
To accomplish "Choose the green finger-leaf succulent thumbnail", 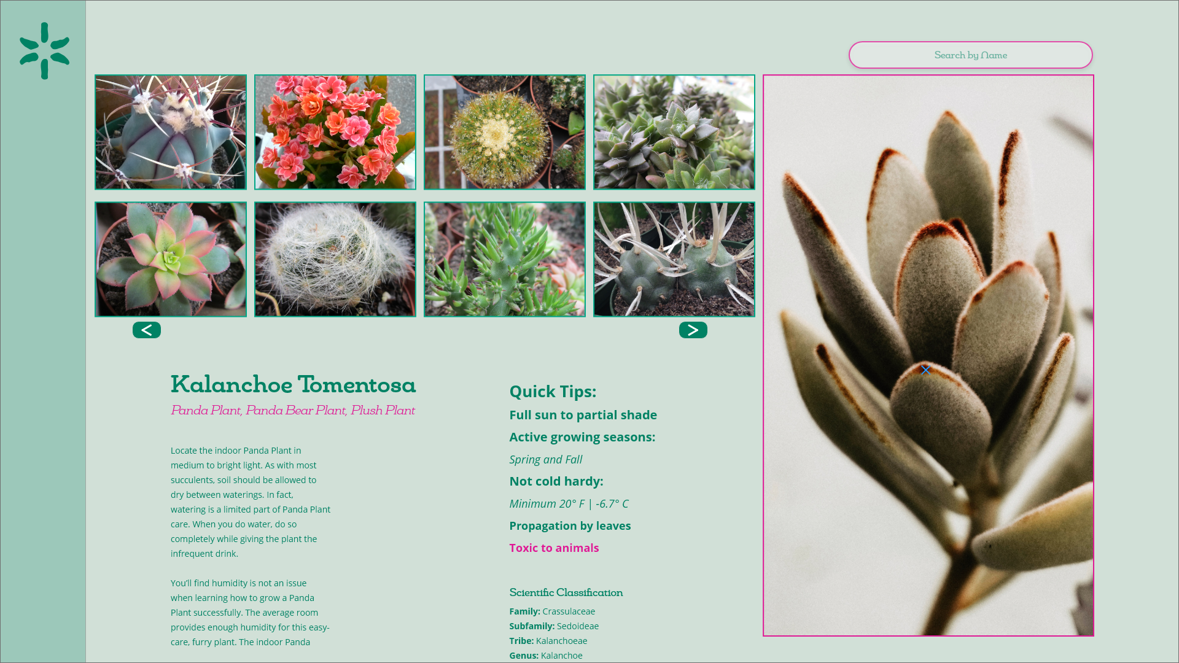I will pos(505,259).
